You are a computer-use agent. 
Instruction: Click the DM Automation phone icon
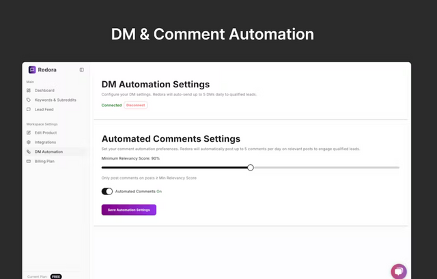[29, 151]
